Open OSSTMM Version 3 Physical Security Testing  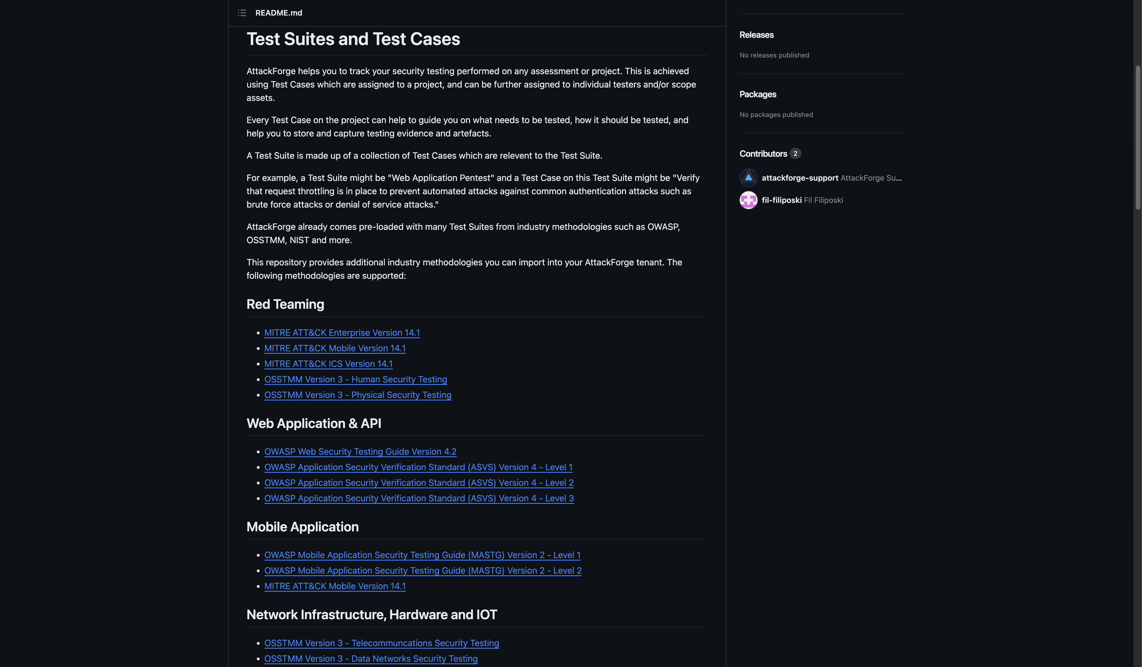pyautogui.click(x=358, y=395)
